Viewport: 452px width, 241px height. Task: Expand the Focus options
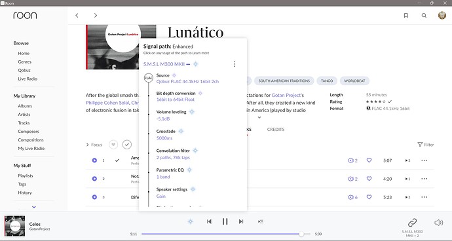point(94,145)
